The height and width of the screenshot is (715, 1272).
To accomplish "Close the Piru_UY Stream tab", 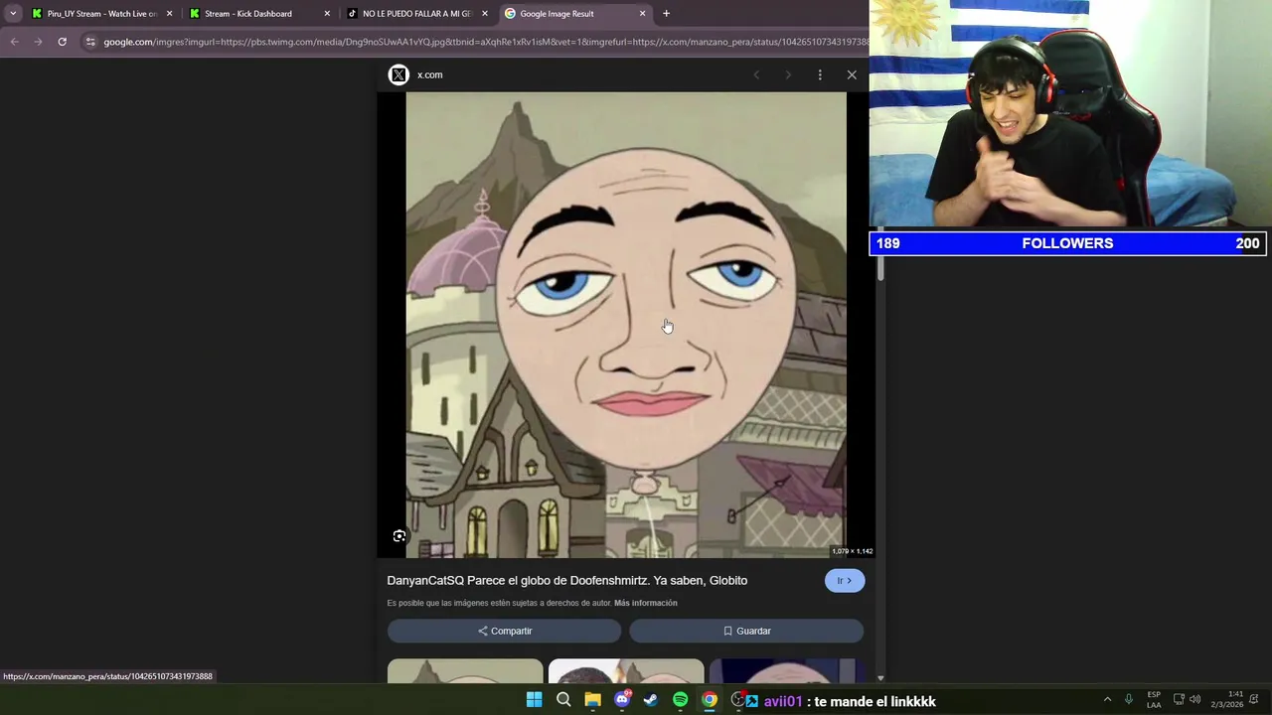I will (169, 14).
